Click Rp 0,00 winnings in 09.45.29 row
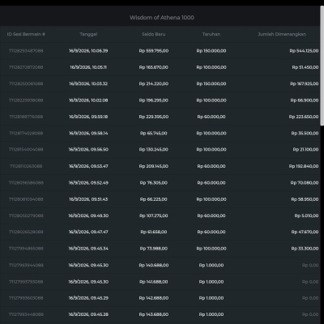The width and height of the screenshot is (324, 324). 310,298
